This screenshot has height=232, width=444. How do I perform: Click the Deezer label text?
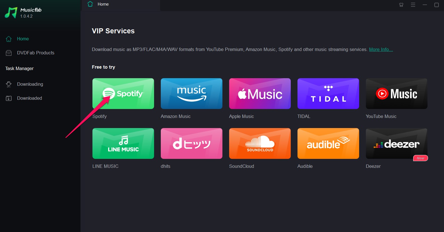(373, 166)
